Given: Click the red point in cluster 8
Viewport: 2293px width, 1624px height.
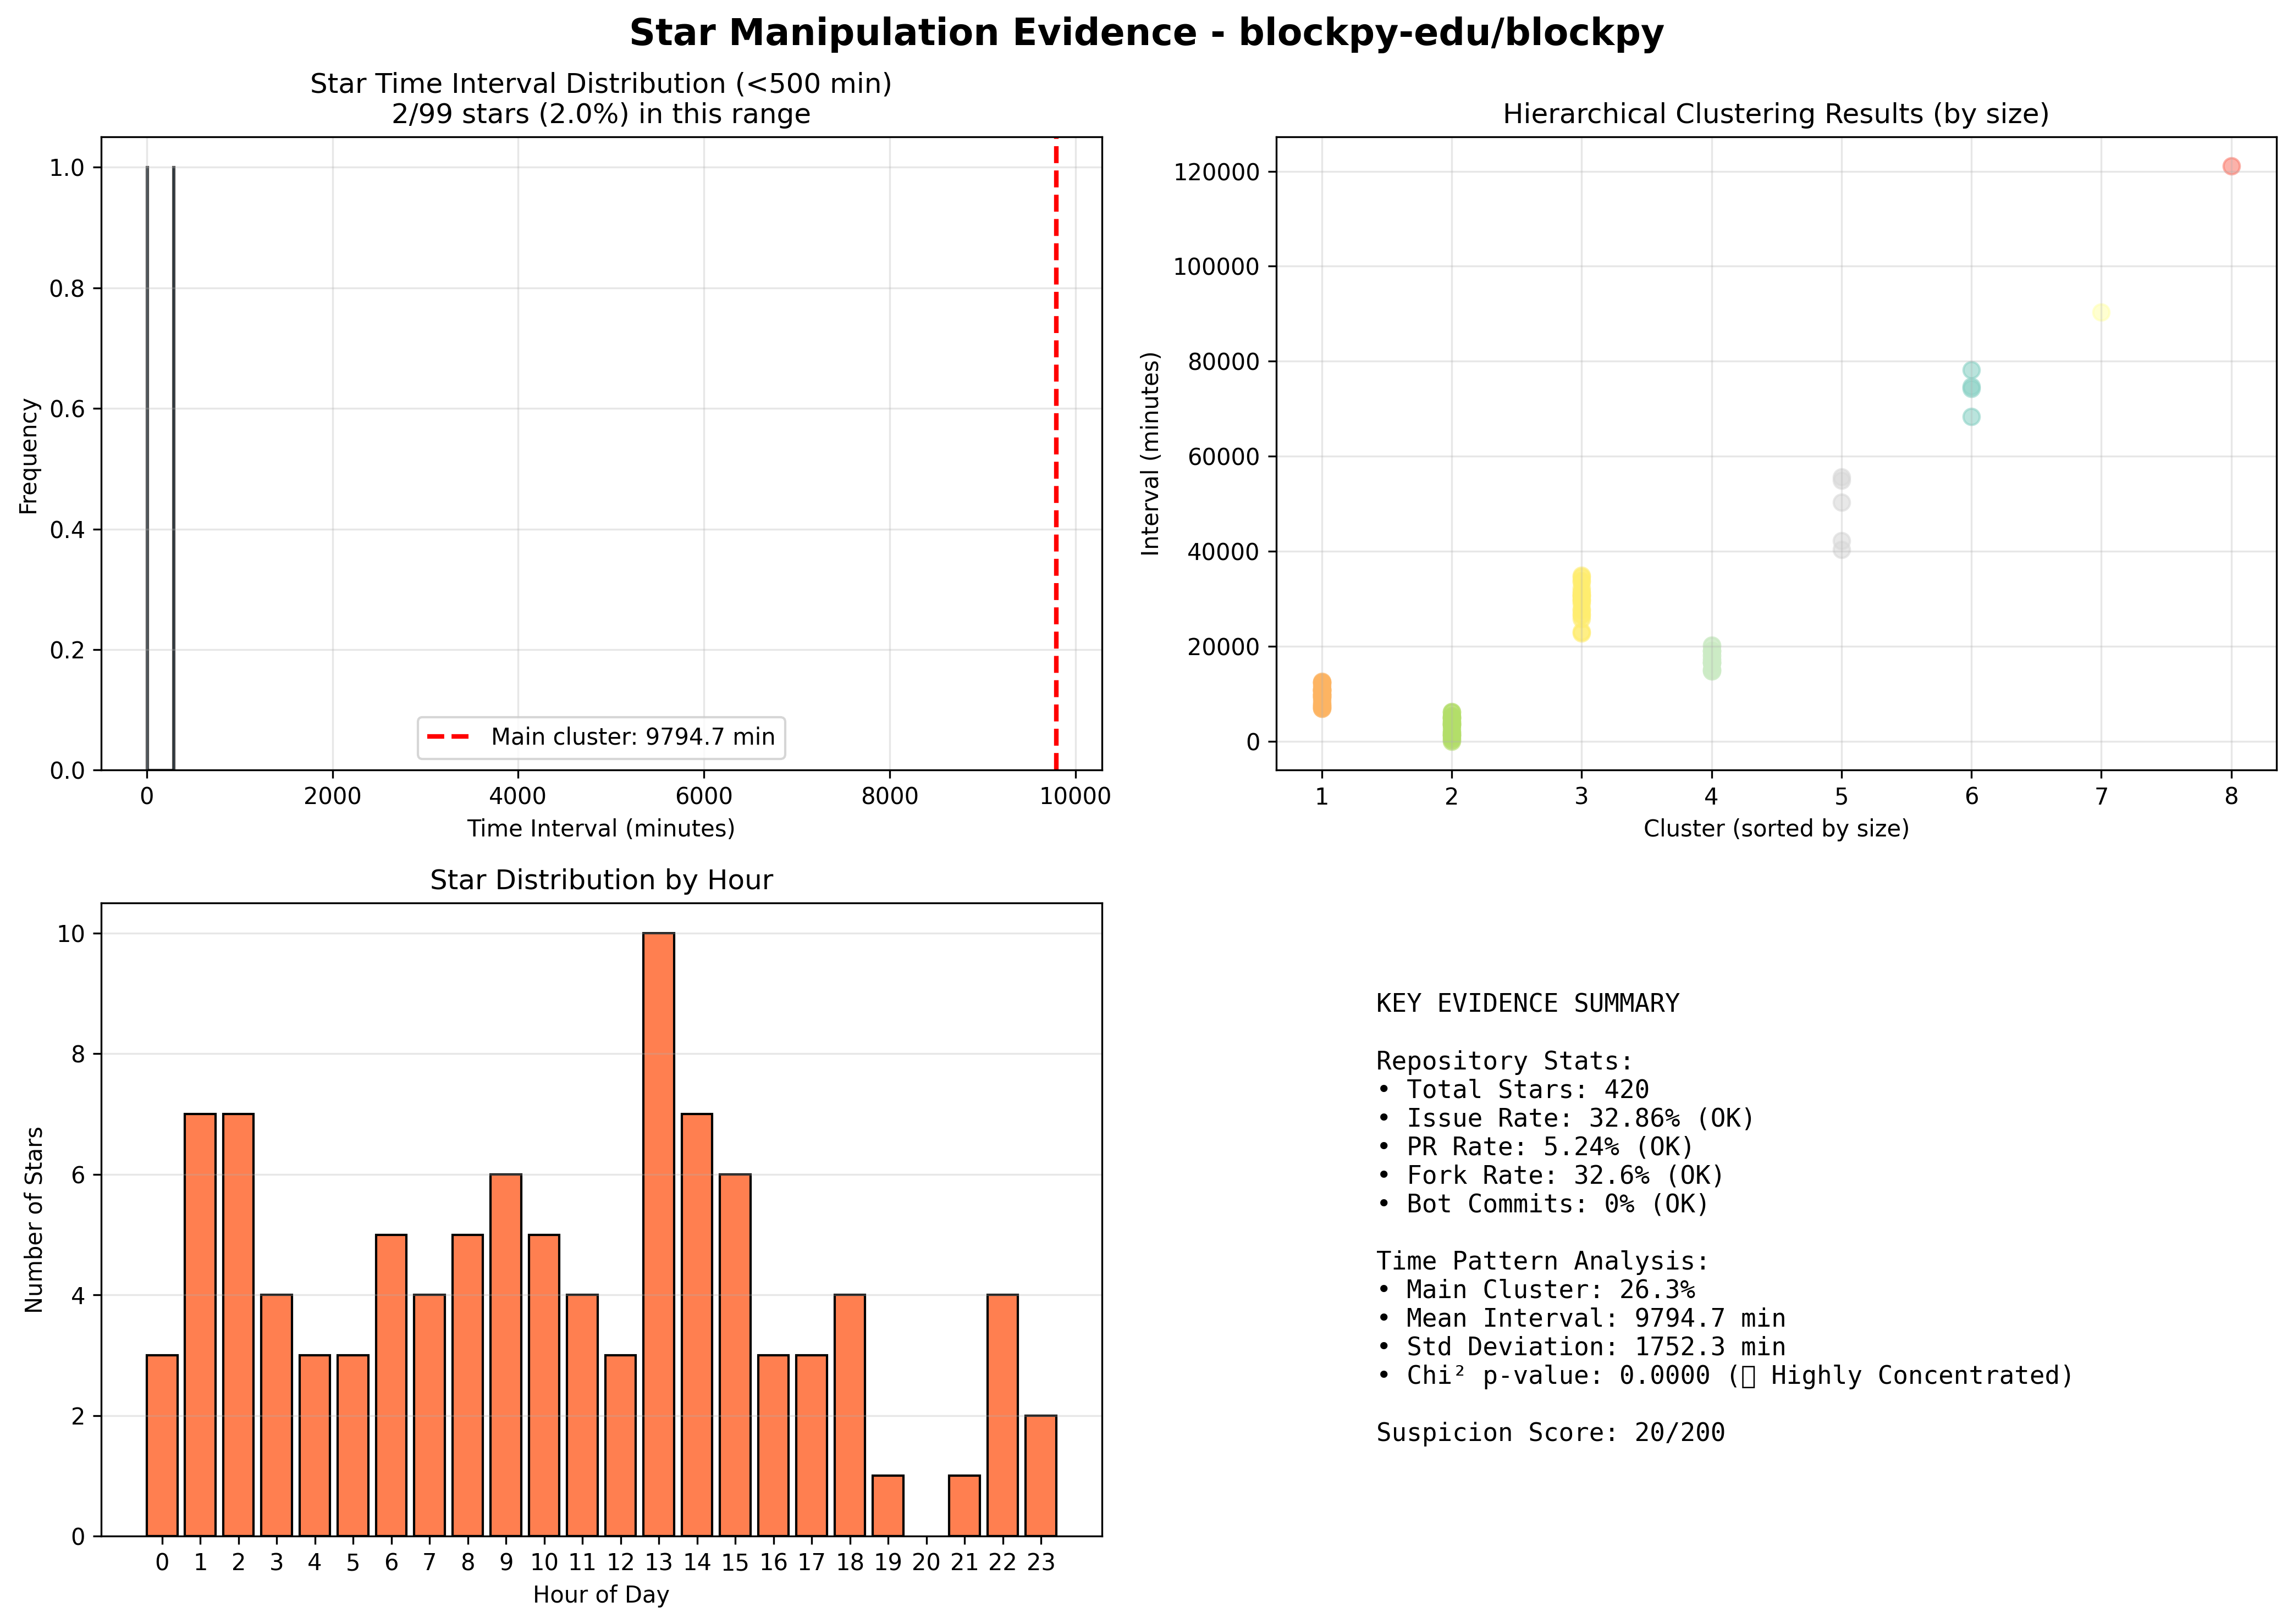Looking at the screenshot, I should point(2231,166).
